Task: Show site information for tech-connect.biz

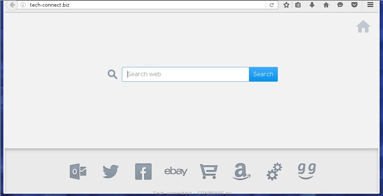Action: point(23,5)
